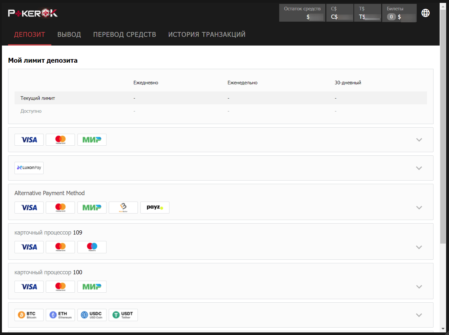Expand the LuxonPay section chevron
Viewport: 449px width, 335px height.
419,168
